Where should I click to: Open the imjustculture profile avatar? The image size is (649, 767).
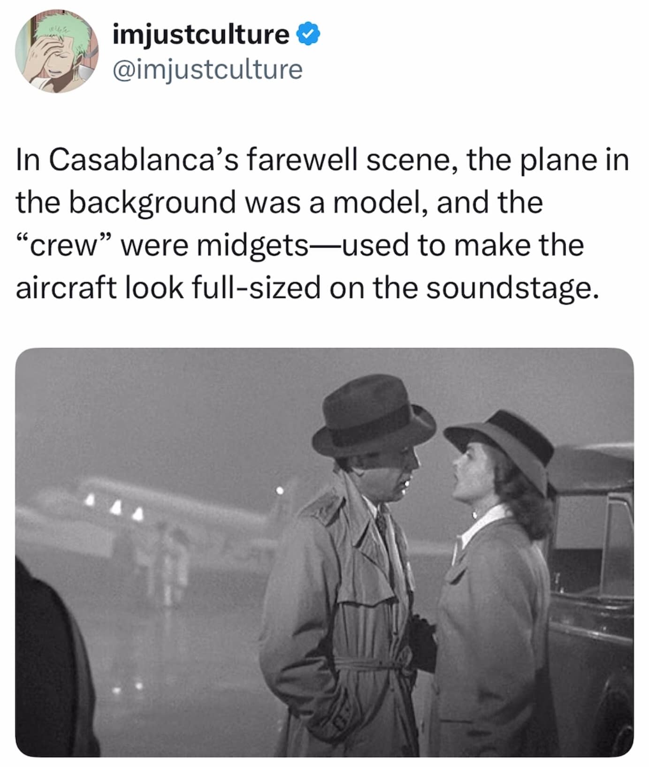[56, 51]
